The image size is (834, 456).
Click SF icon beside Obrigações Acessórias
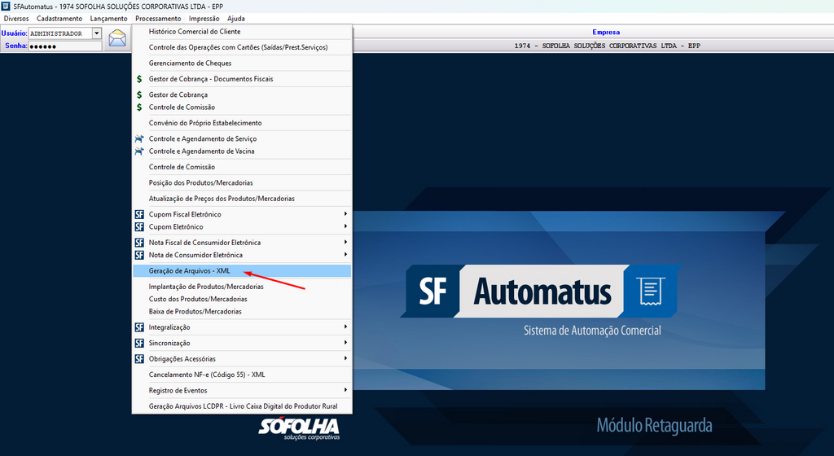(139, 359)
